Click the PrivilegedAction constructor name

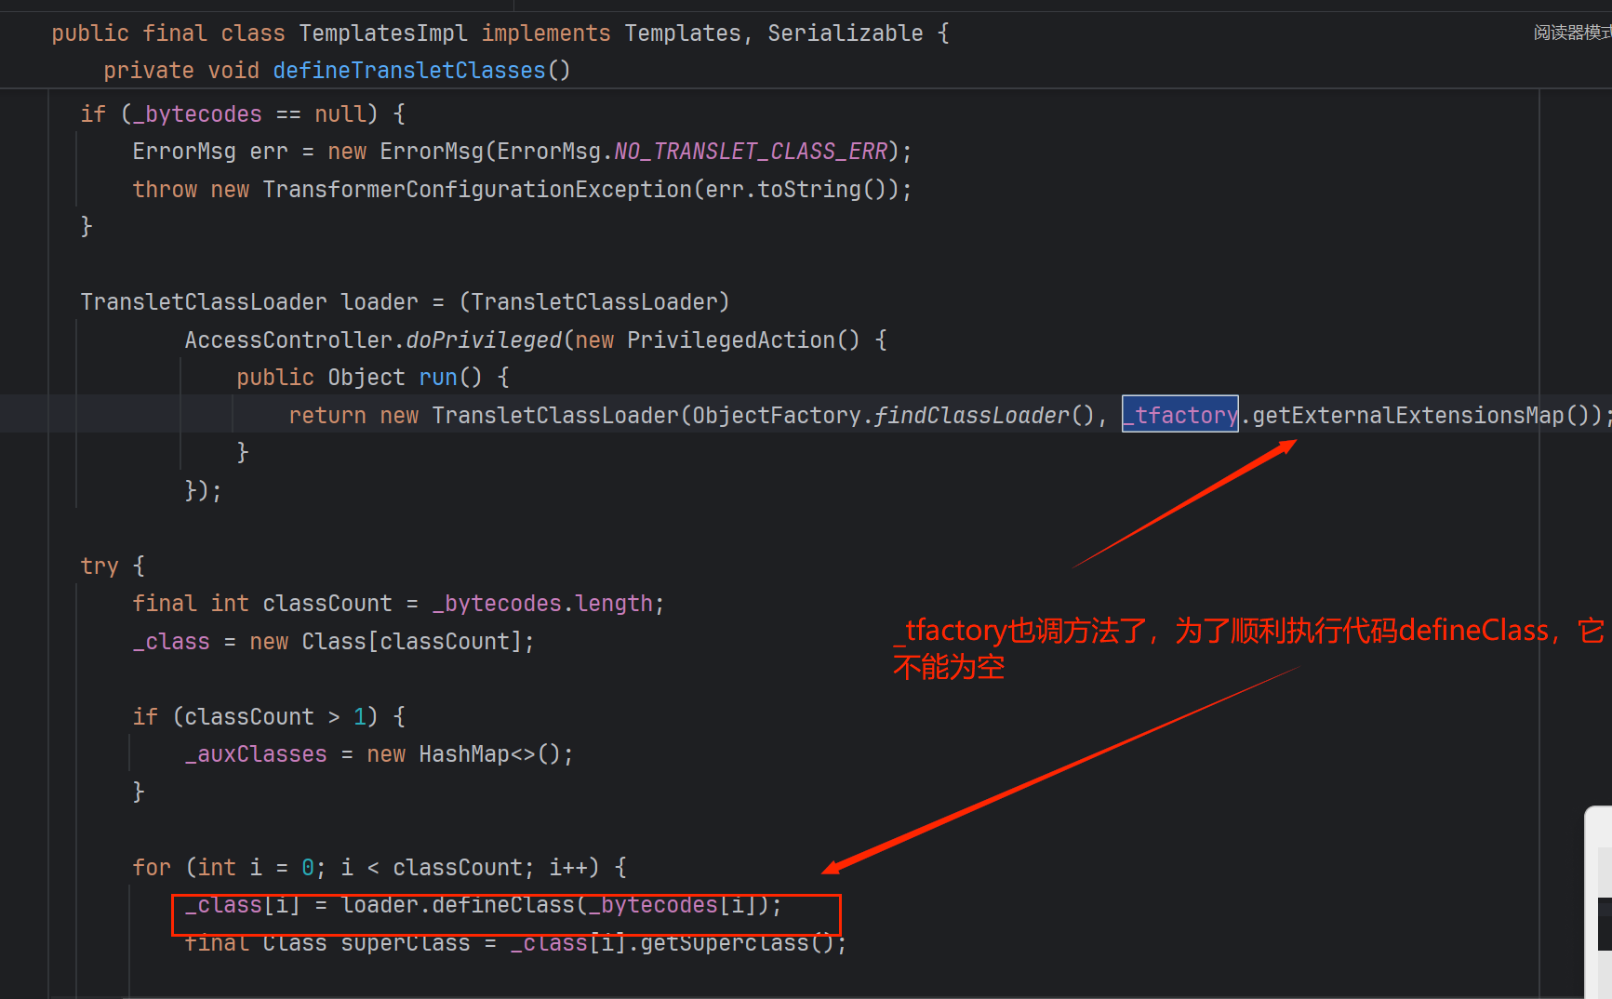[x=730, y=340]
